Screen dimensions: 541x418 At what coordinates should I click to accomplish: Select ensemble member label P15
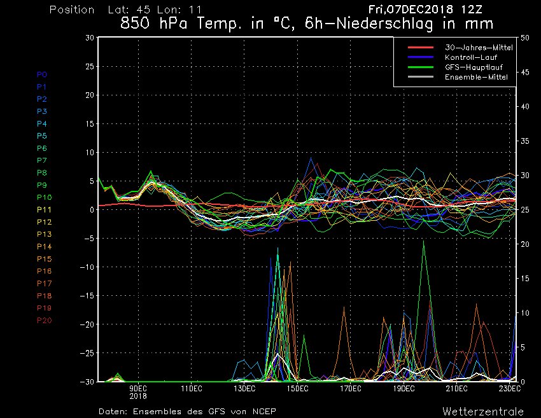[x=44, y=259]
